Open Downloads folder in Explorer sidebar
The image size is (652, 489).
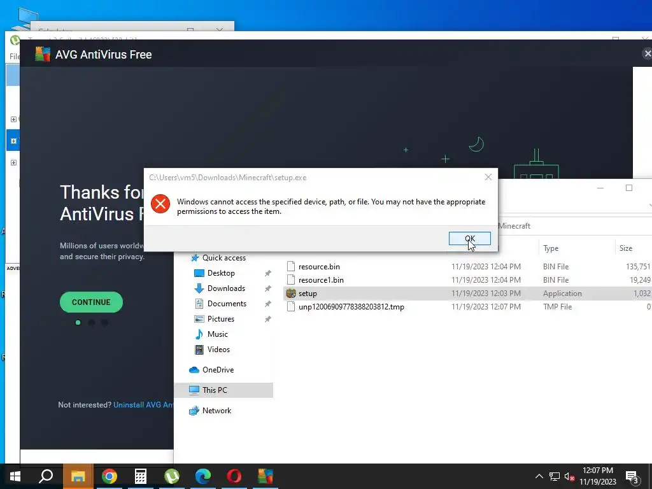click(x=226, y=288)
